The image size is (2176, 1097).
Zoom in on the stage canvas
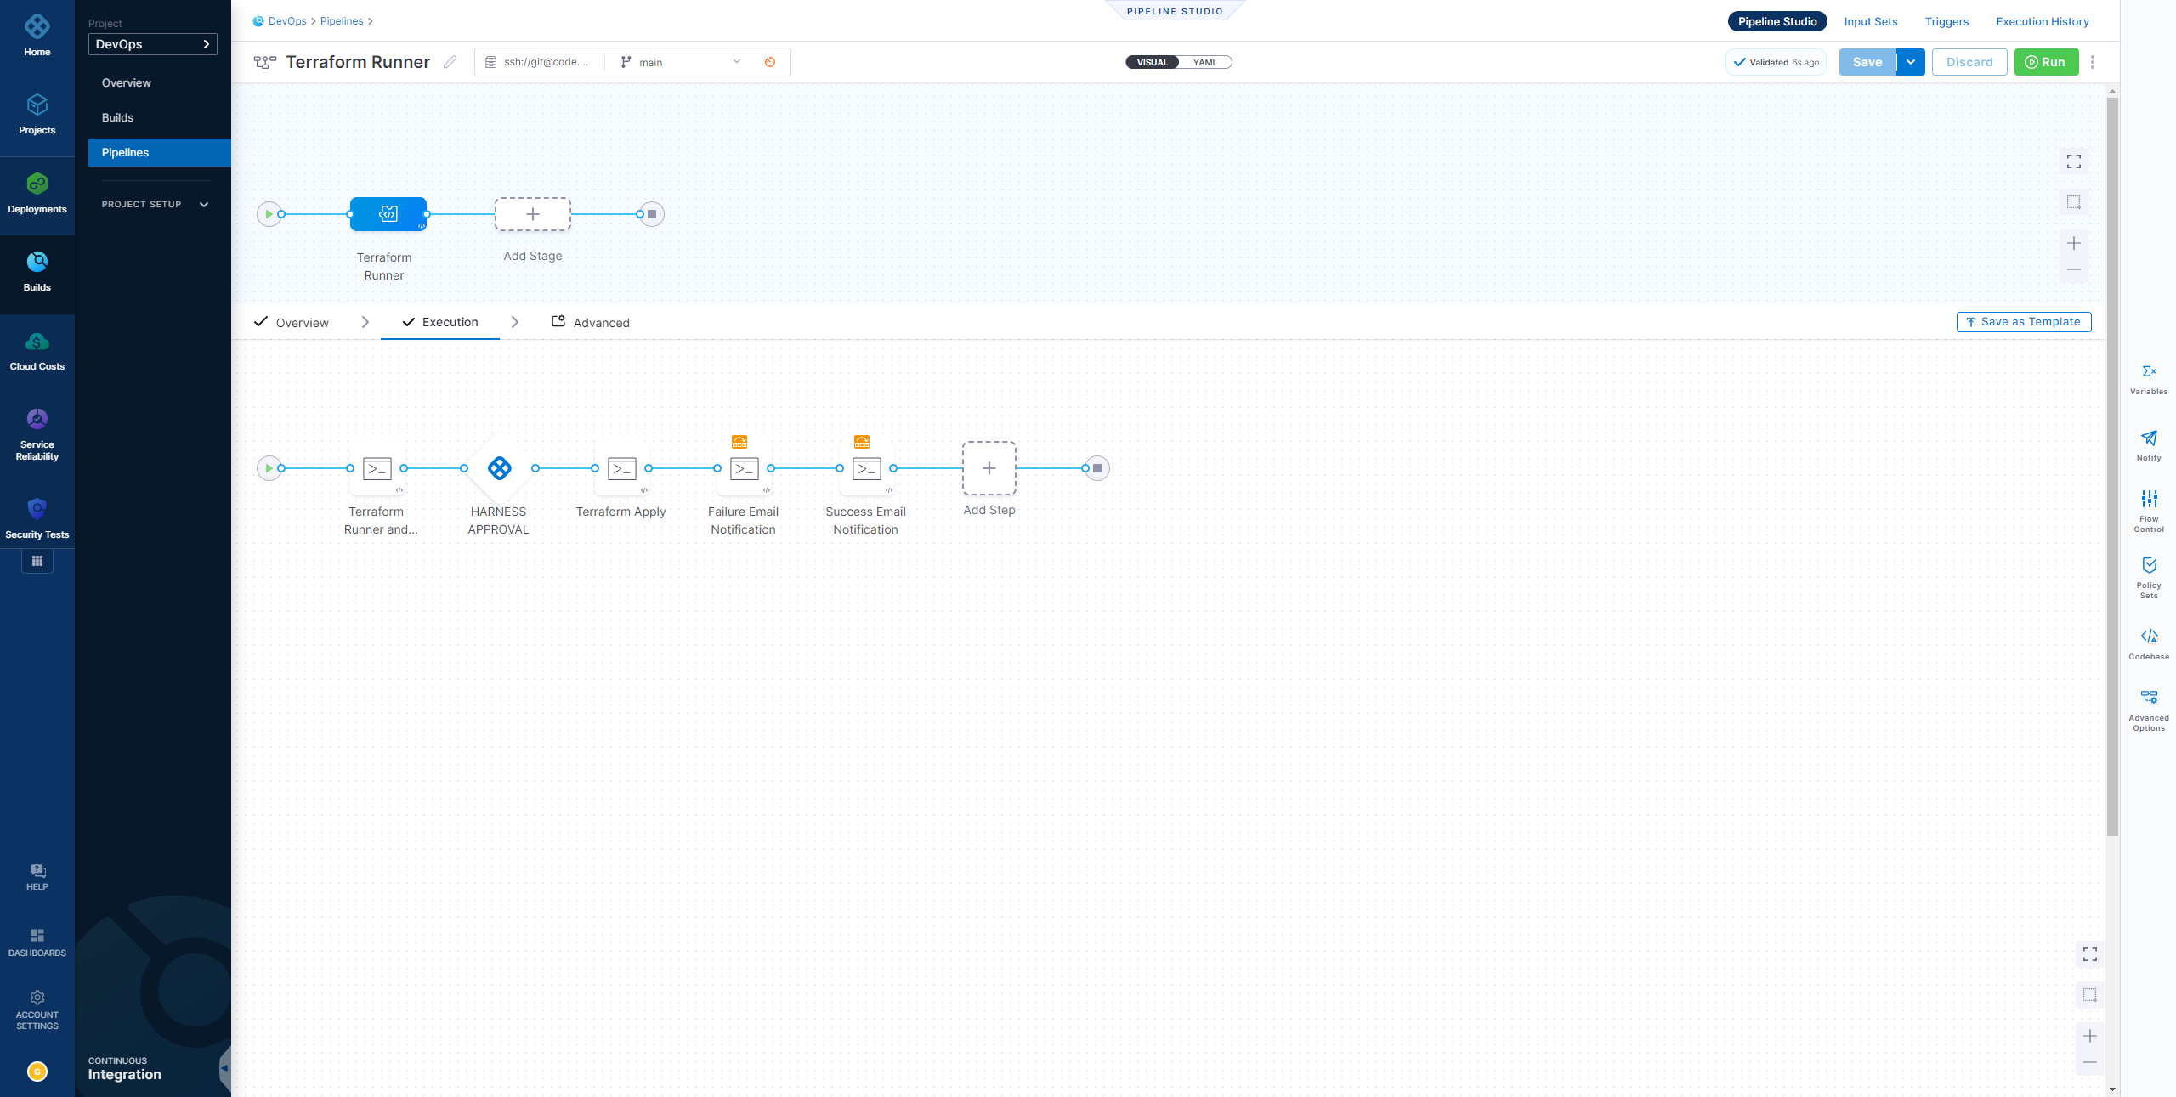2074,243
